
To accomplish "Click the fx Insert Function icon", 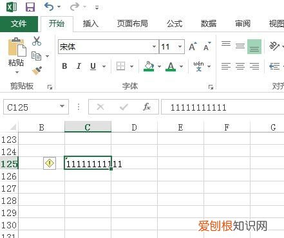I will (147, 107).
